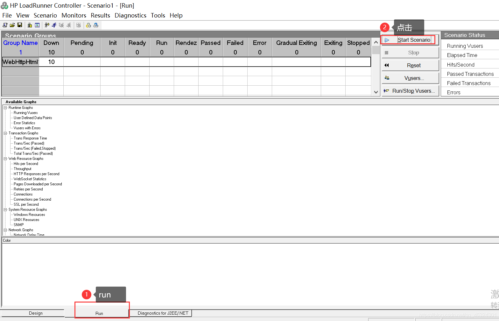Image resolution: width=499 pixels, height=321 pixels.
Task: Select User Defined Data Points graph
Action: (x=33, y=118)
